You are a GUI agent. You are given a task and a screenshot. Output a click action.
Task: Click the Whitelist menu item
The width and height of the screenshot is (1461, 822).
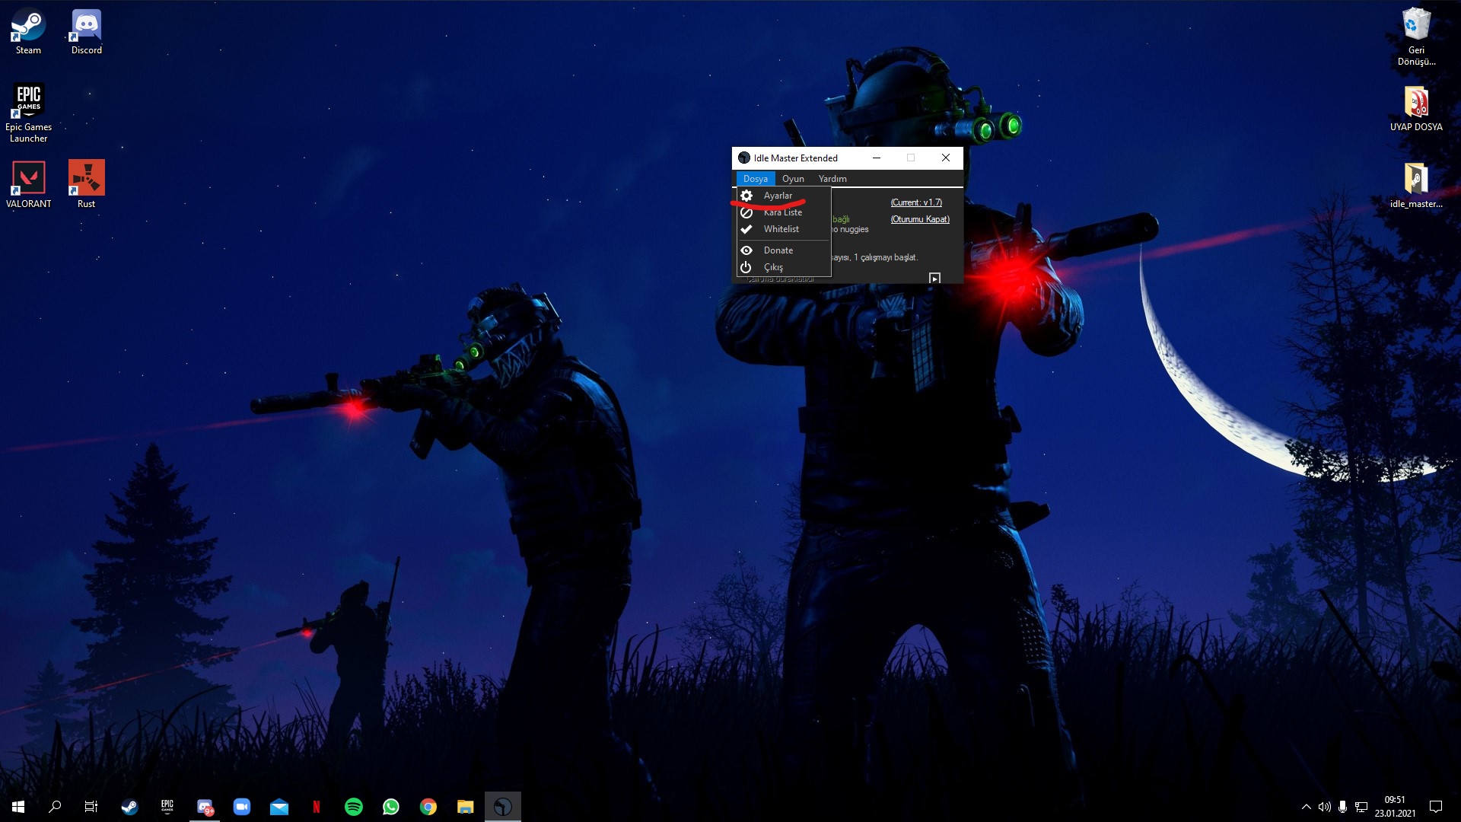click(x=781, y=229)
